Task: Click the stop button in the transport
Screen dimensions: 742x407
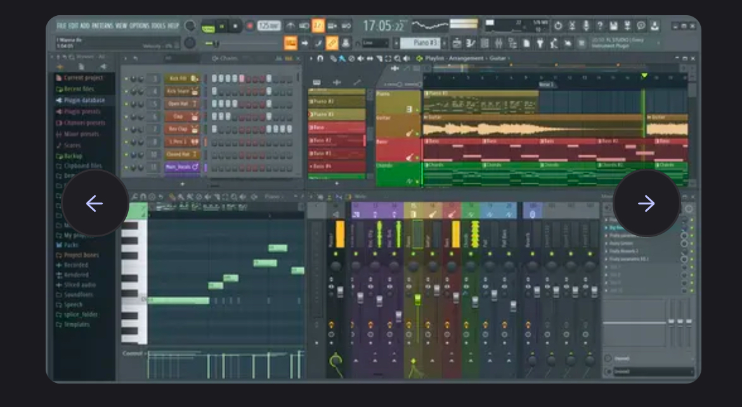Action: (x=235, y=26)
